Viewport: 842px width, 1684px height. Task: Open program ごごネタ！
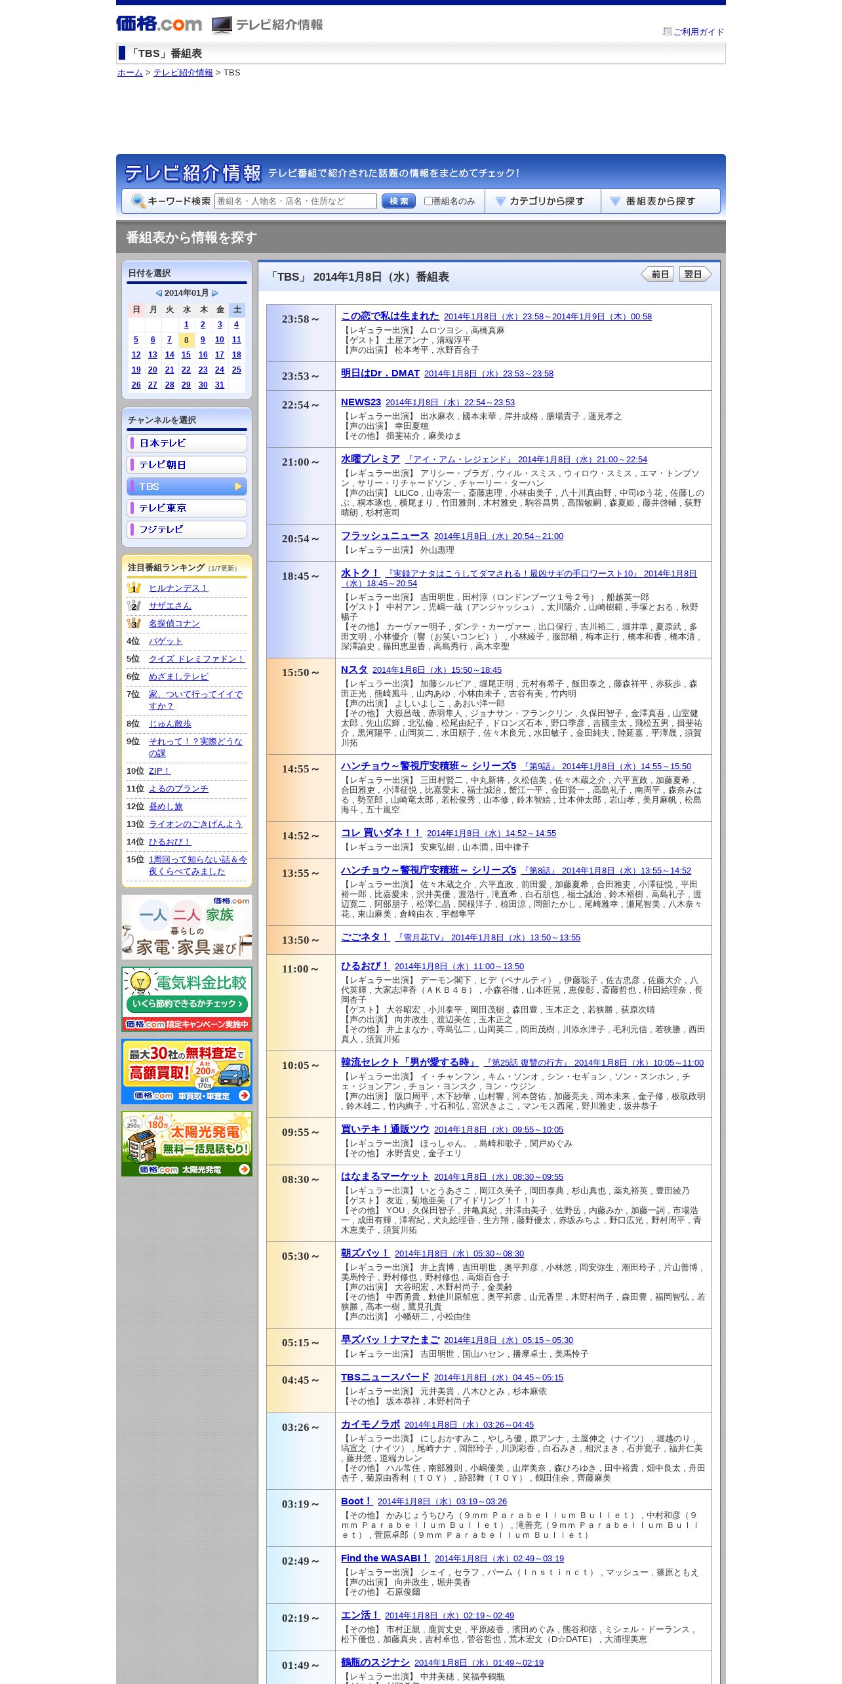click(x=365, y=937)
